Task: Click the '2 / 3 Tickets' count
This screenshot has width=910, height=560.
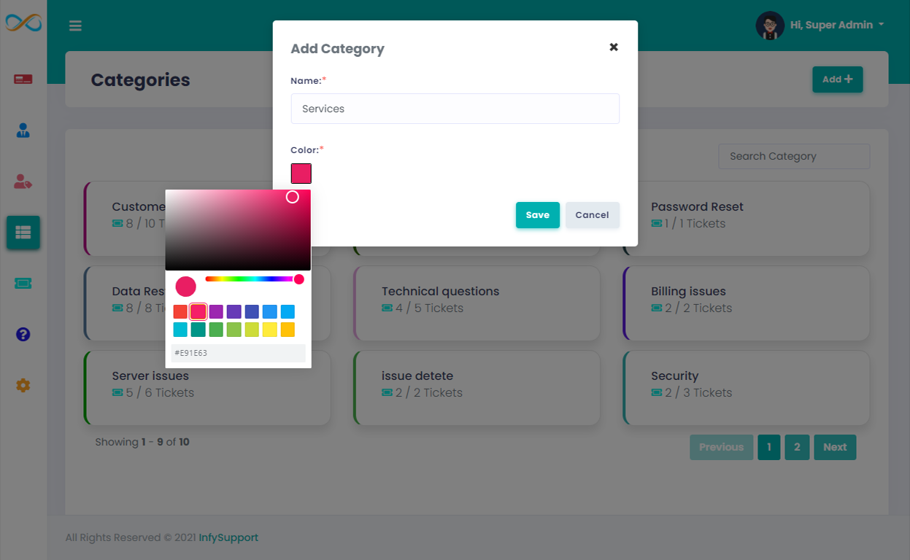Action: (x=698, y=393)
